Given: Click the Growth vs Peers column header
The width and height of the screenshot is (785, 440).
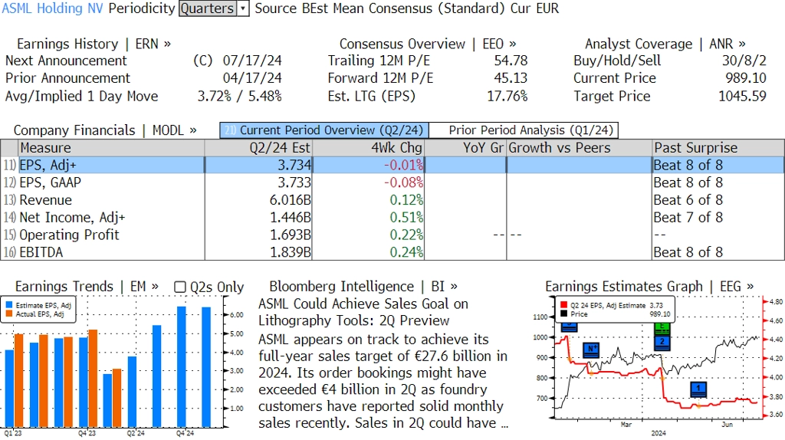Looking at the screenshot, I should (580, 148).
